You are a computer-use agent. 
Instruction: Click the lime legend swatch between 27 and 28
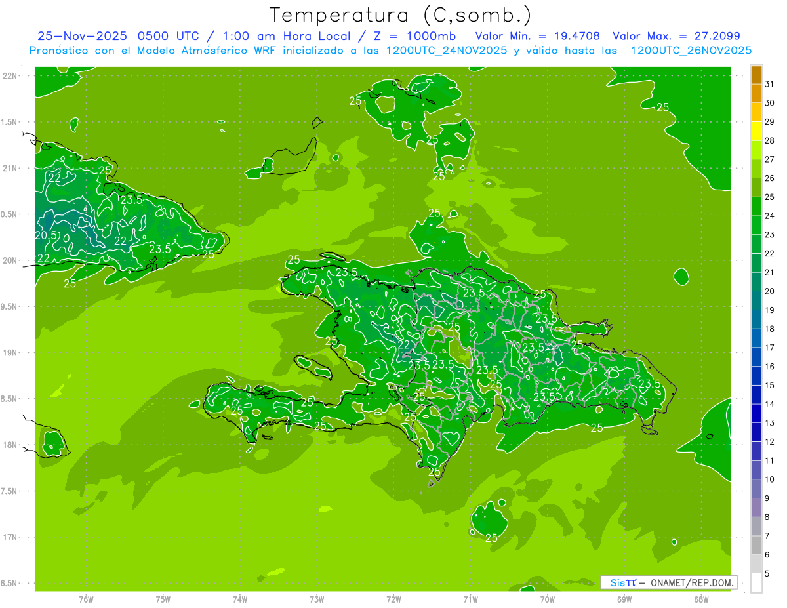(756, 150)
